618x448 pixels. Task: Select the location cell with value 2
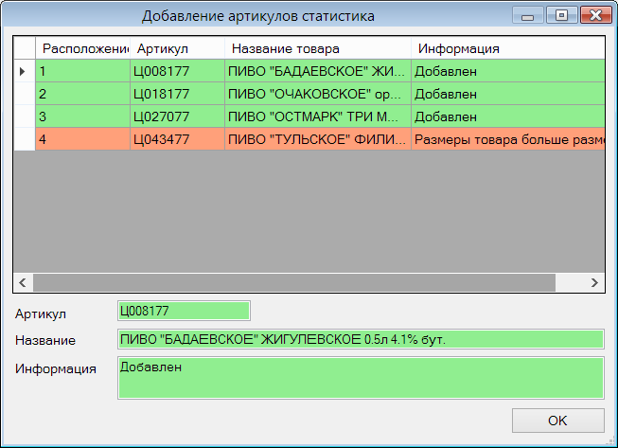(82, 94)
